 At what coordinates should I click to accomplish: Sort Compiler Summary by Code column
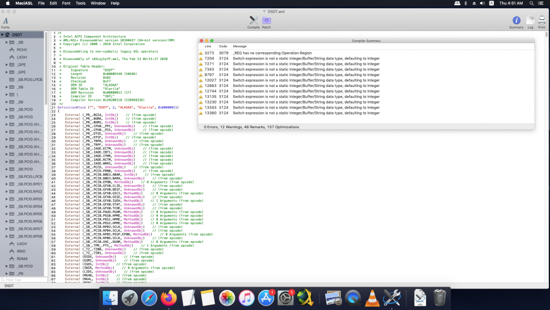(223, 46)
